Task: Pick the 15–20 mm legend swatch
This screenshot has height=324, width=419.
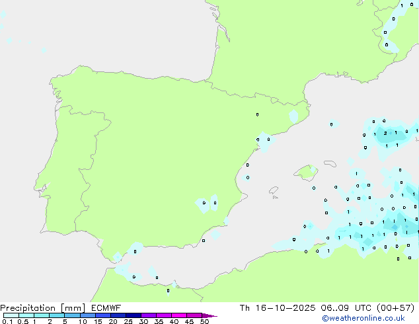Action: [103, 315]
